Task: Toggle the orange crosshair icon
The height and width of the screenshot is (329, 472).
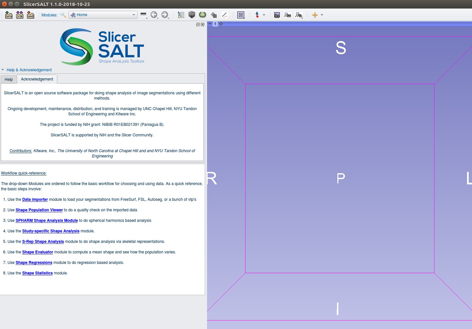Action: click(315, 15)
